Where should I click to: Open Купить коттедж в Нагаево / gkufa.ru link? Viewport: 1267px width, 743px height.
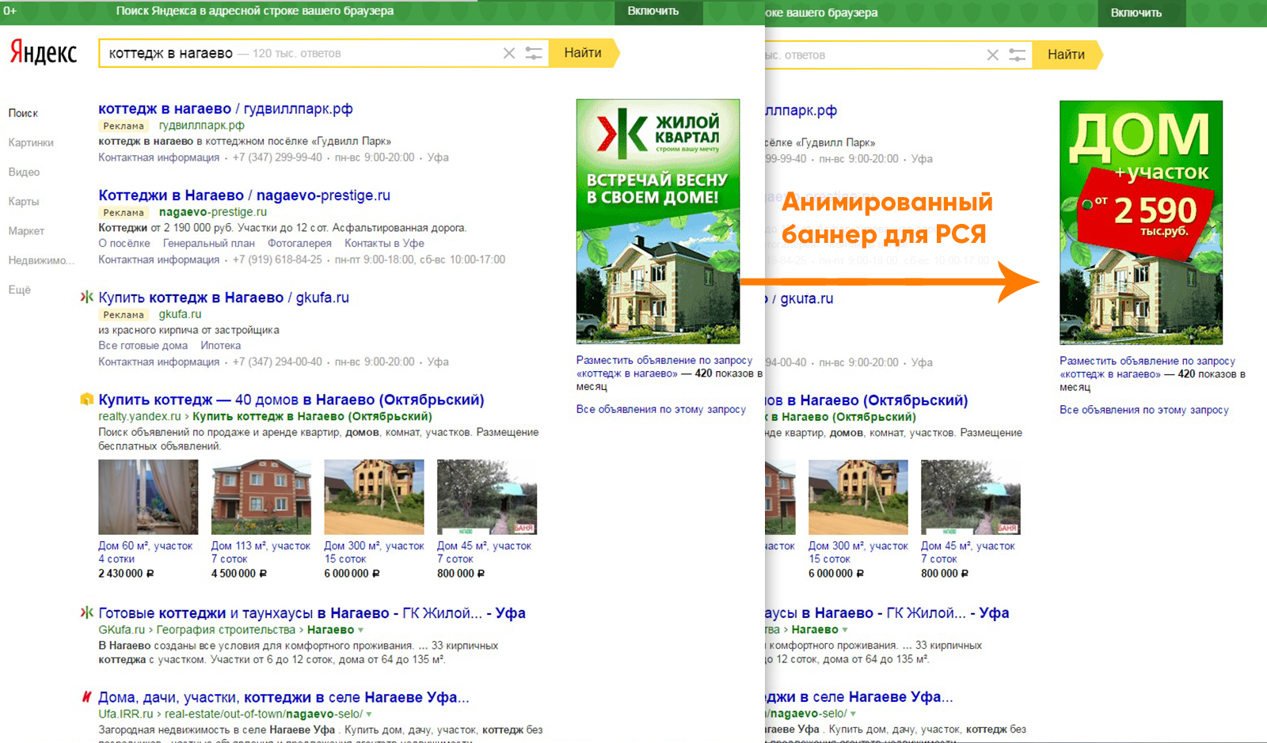(223, 298)
